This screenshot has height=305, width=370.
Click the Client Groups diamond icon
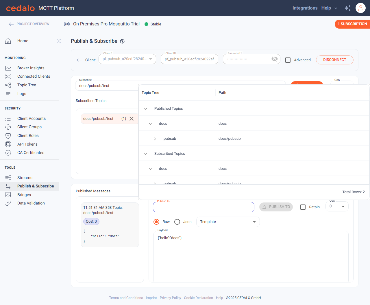[x=8, y=127]
